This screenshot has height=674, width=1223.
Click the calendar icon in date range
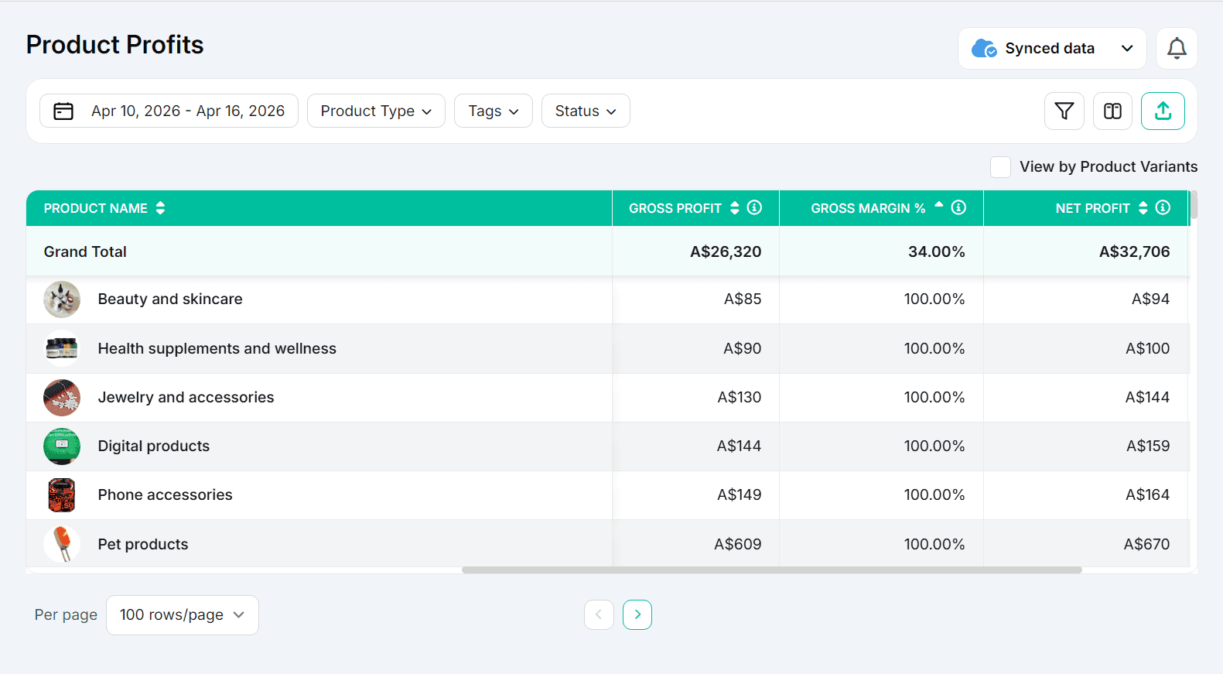click(63, 111)
